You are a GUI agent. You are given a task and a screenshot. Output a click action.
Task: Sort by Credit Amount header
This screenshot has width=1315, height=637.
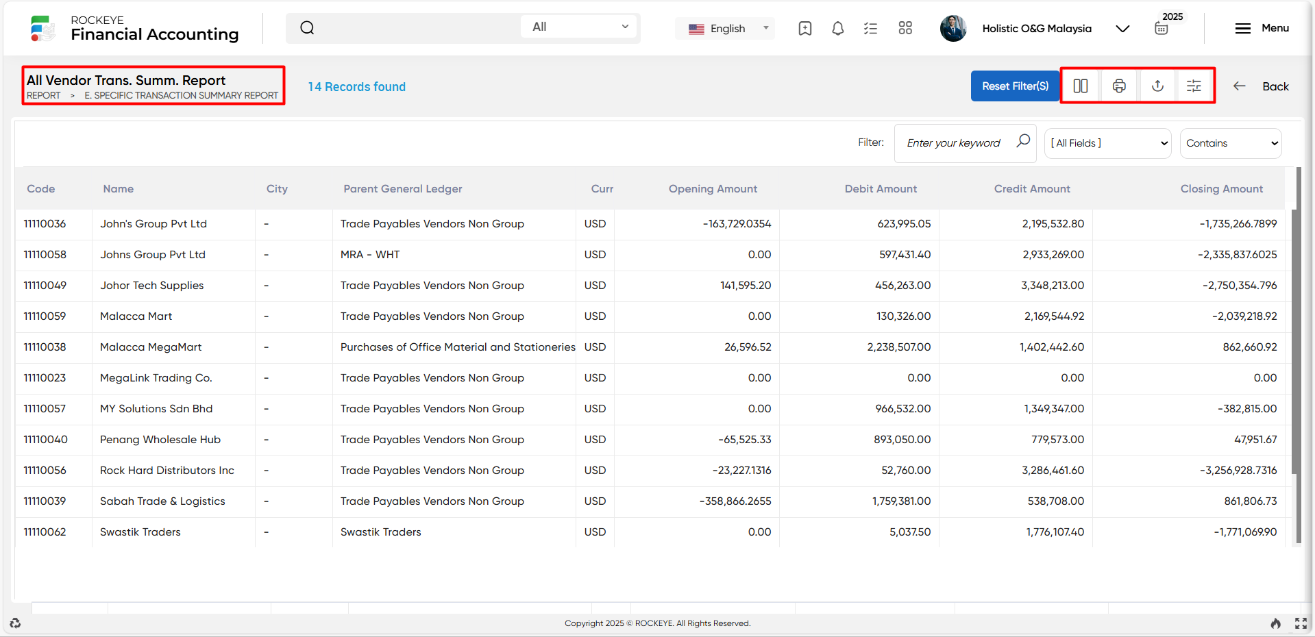pos(1032,189)
